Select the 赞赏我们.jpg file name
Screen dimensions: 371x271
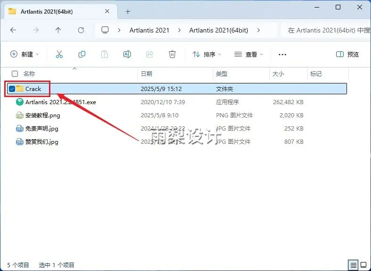[41, 142]
